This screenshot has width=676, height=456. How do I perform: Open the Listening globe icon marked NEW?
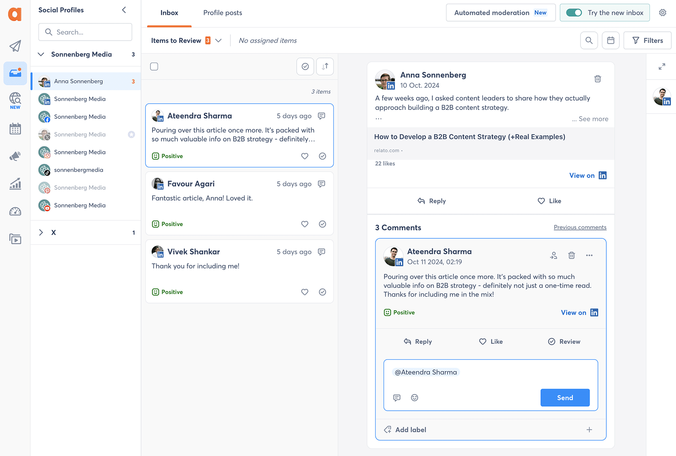15,101
